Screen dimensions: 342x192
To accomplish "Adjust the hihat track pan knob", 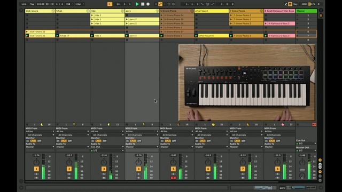I will [69, 162].
